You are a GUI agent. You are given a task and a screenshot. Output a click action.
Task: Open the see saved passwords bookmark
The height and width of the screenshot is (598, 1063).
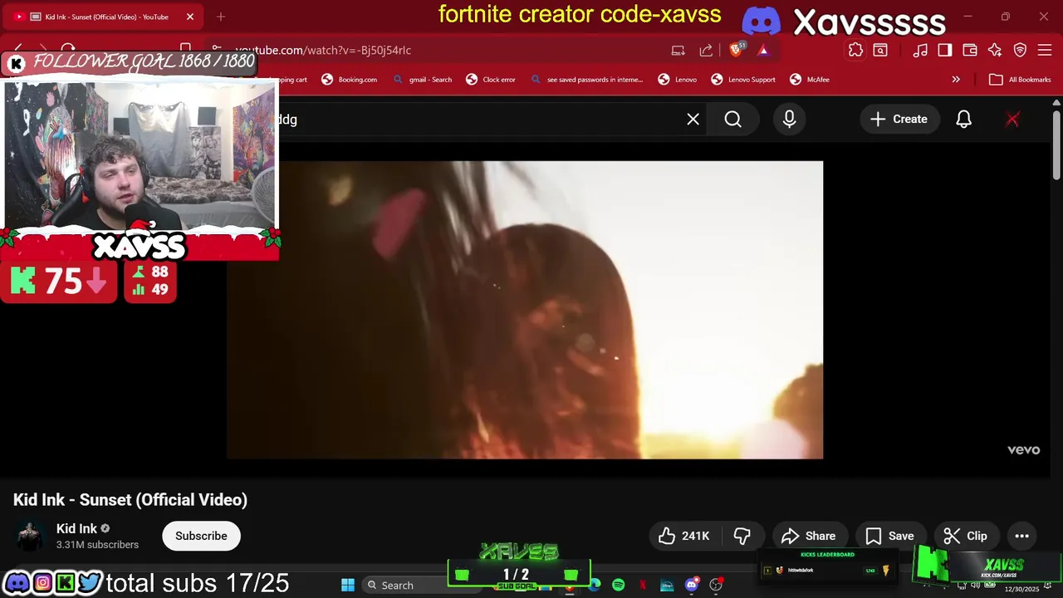point(586,80)
